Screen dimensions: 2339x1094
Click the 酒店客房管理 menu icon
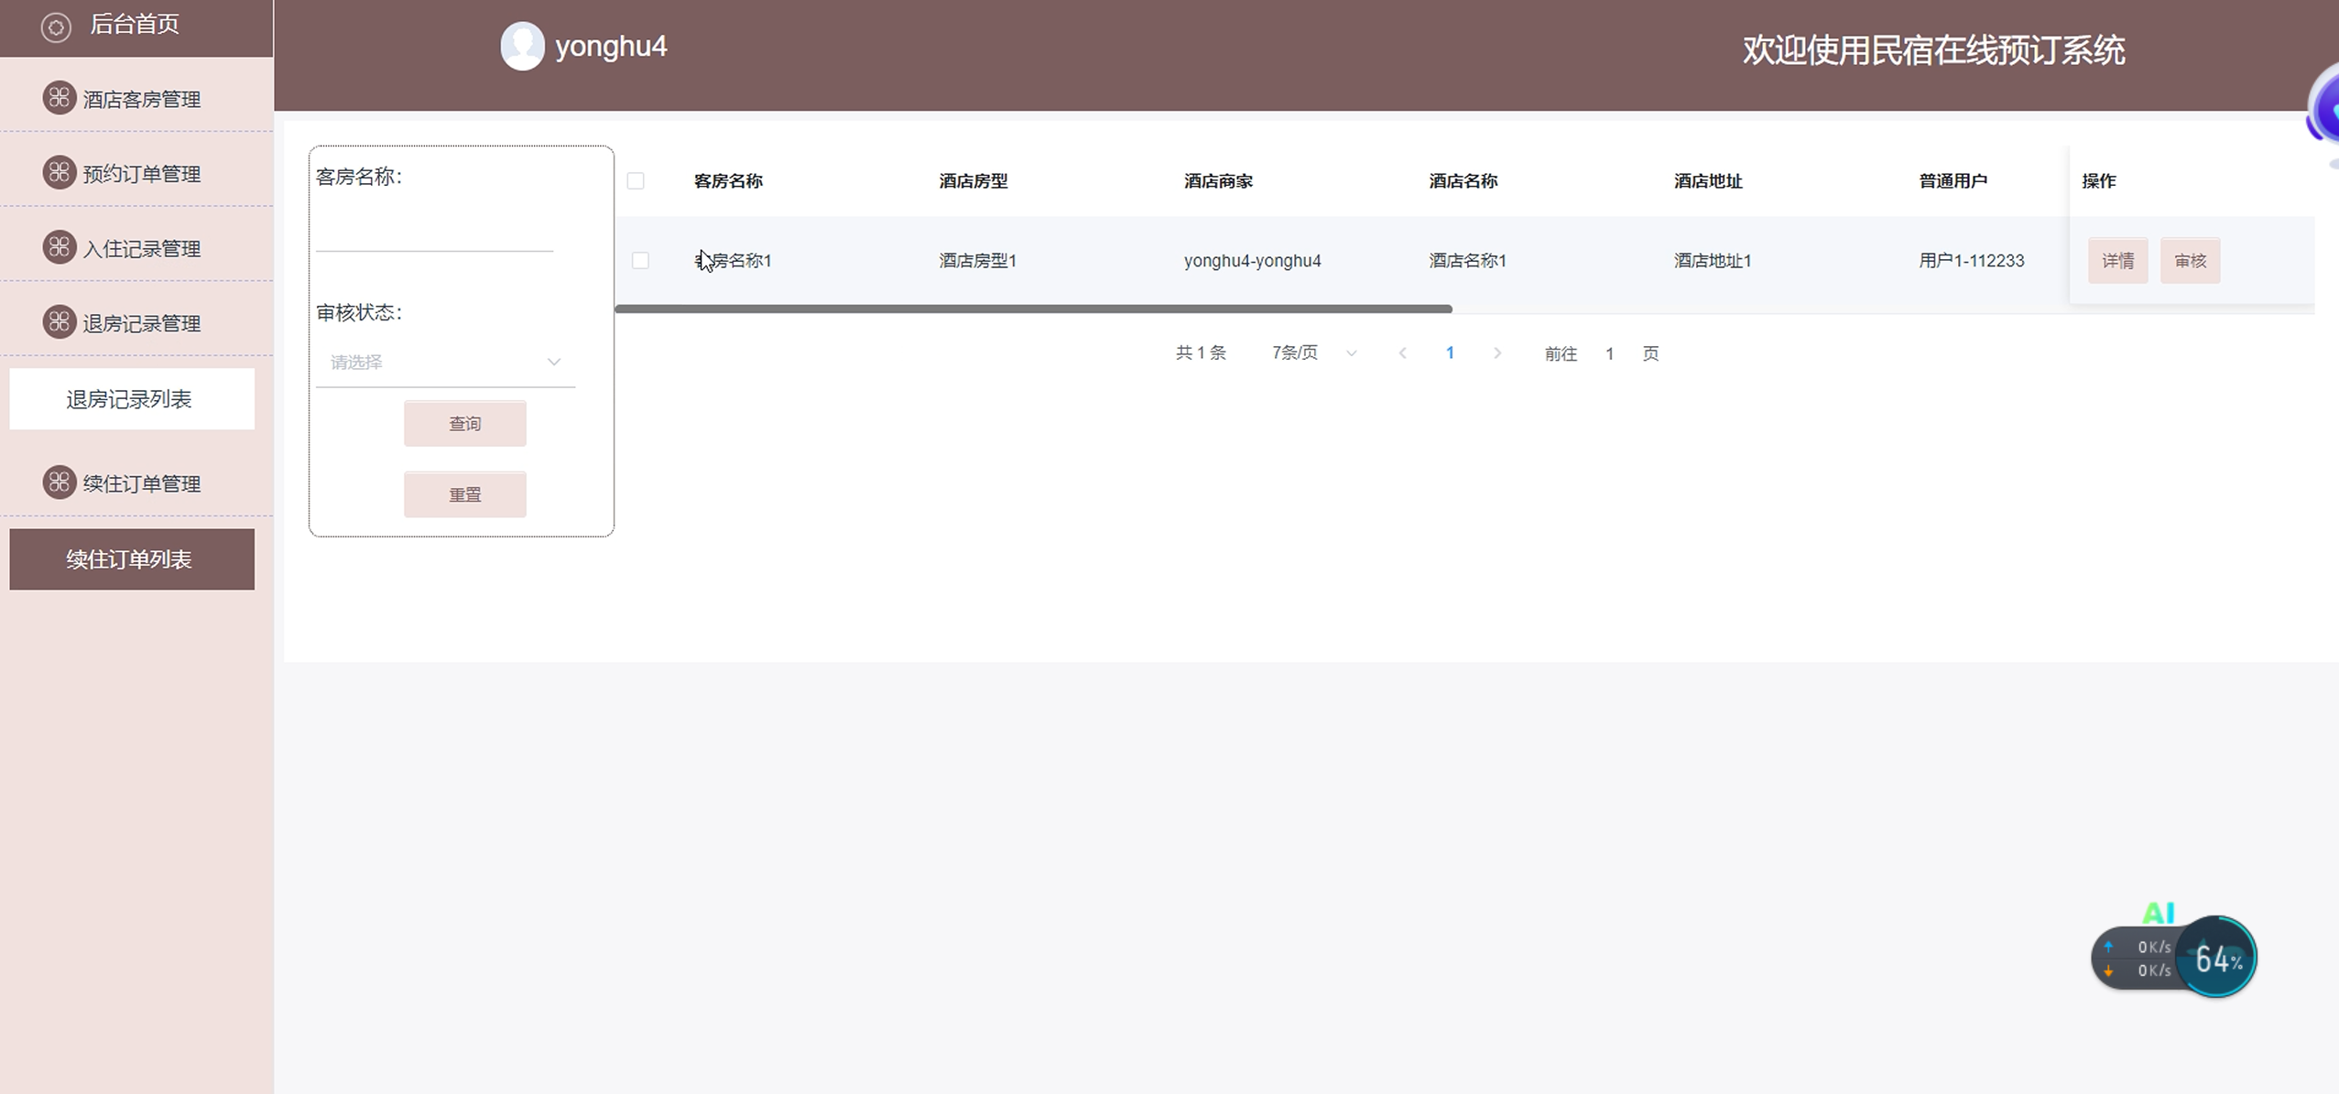[60, 97]
